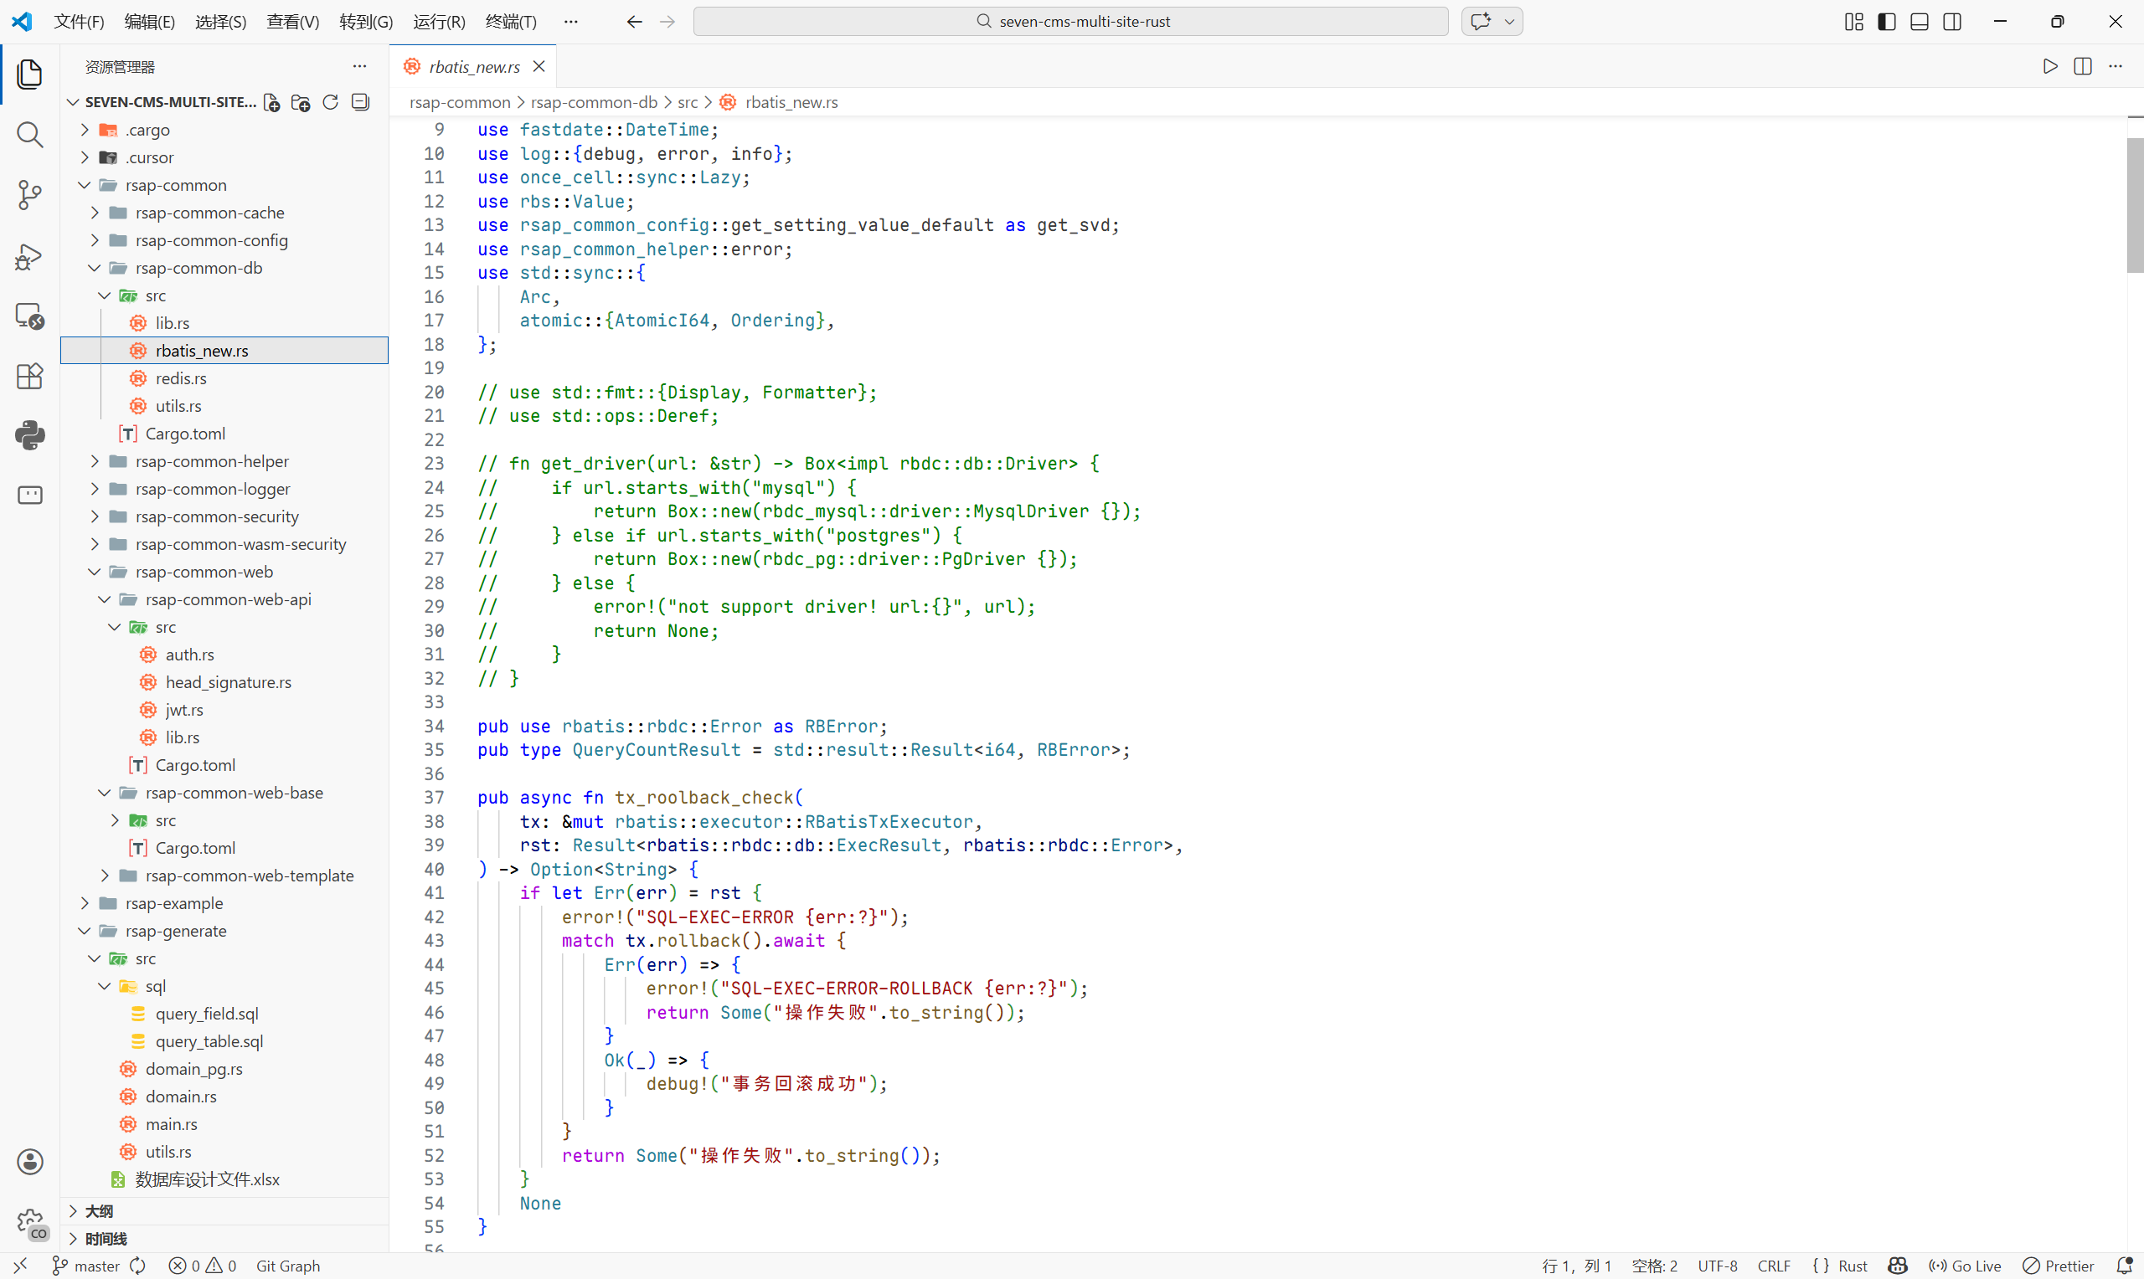Click the editor vertical scrollbar thumb

[x=2135, y=205]
